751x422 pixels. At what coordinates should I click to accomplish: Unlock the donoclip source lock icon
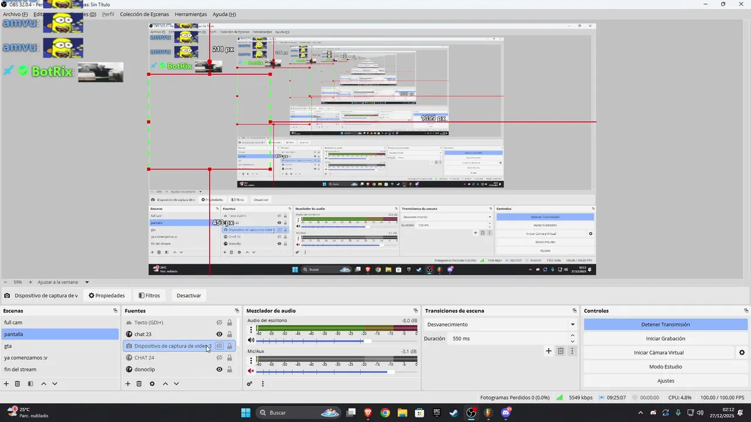229,369
